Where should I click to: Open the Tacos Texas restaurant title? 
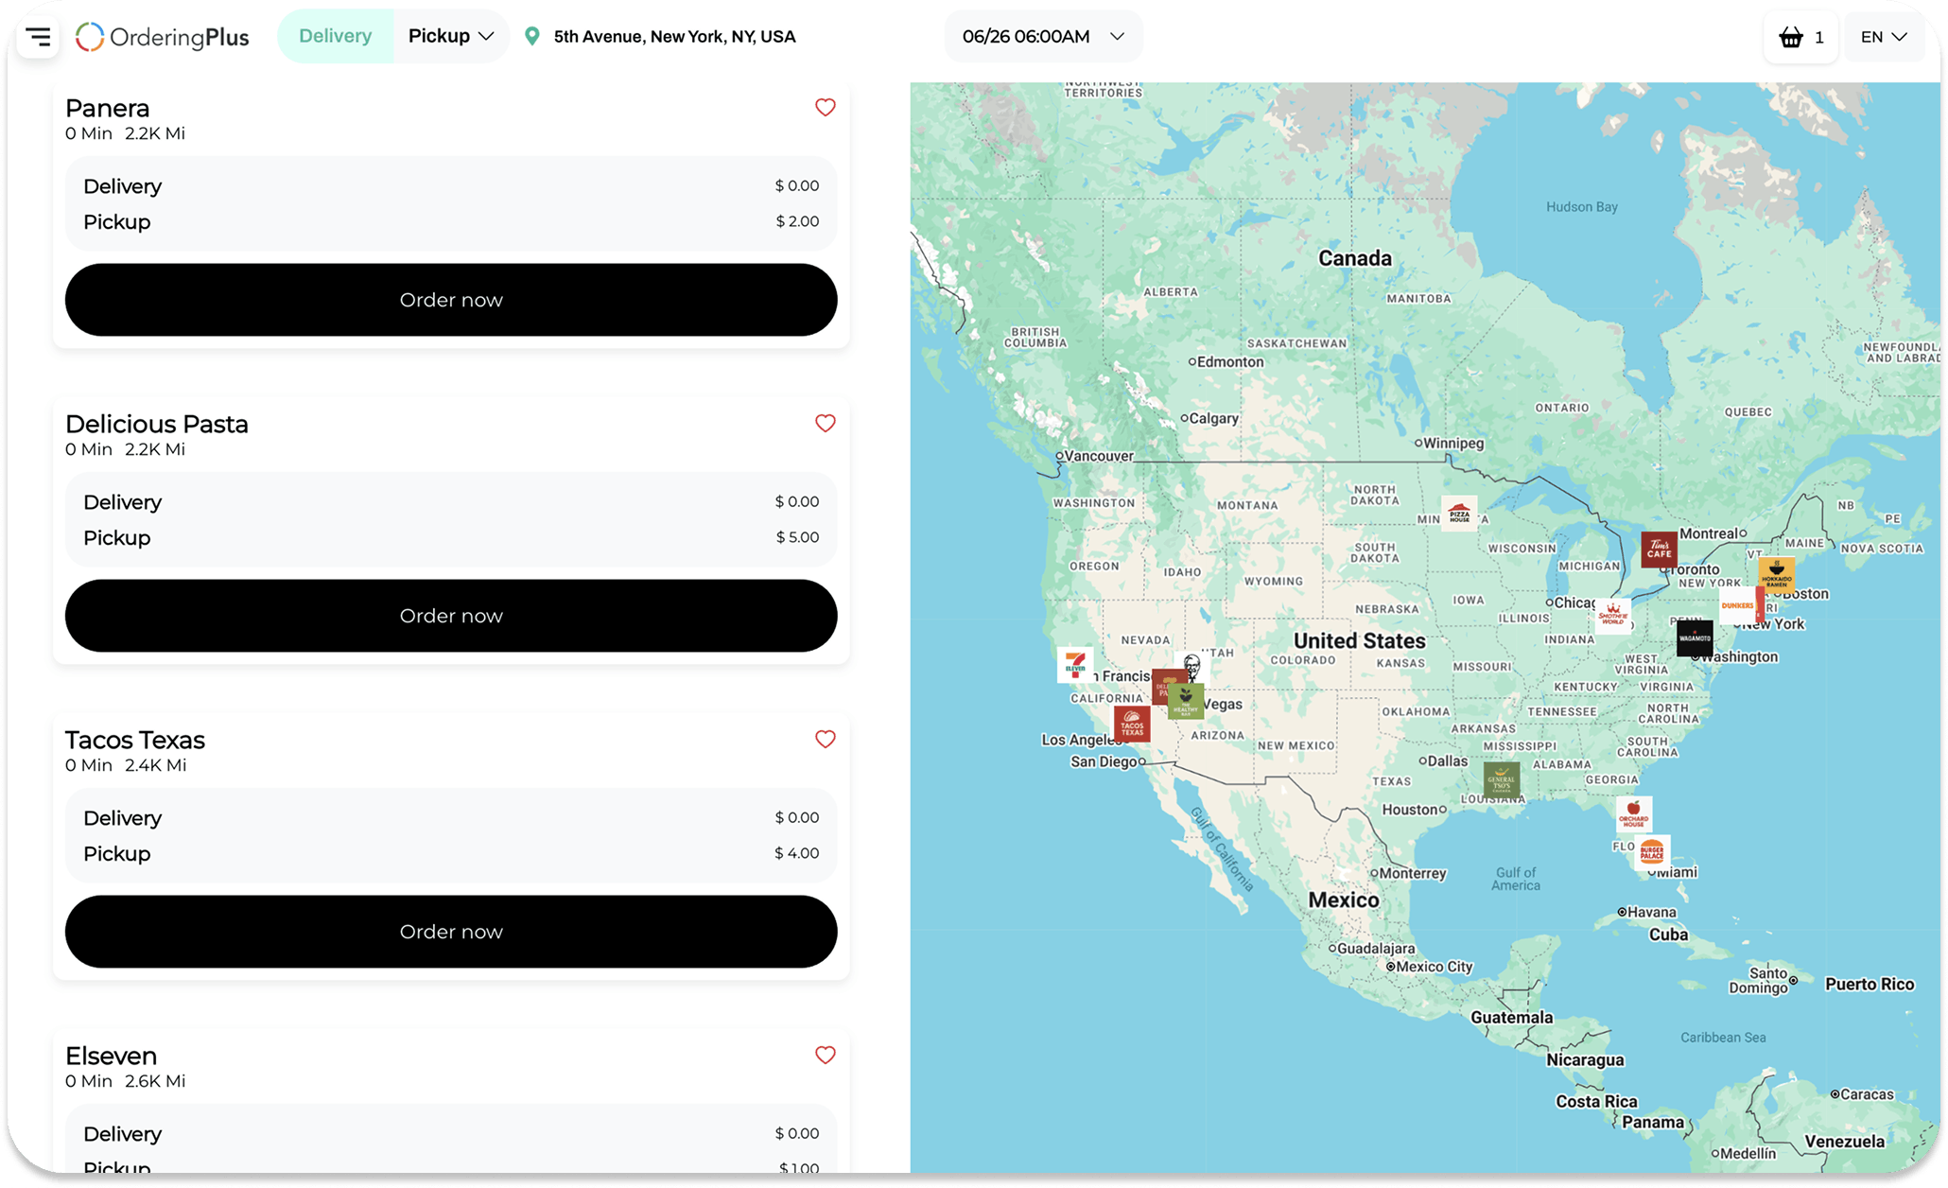[x=135, y=740]
